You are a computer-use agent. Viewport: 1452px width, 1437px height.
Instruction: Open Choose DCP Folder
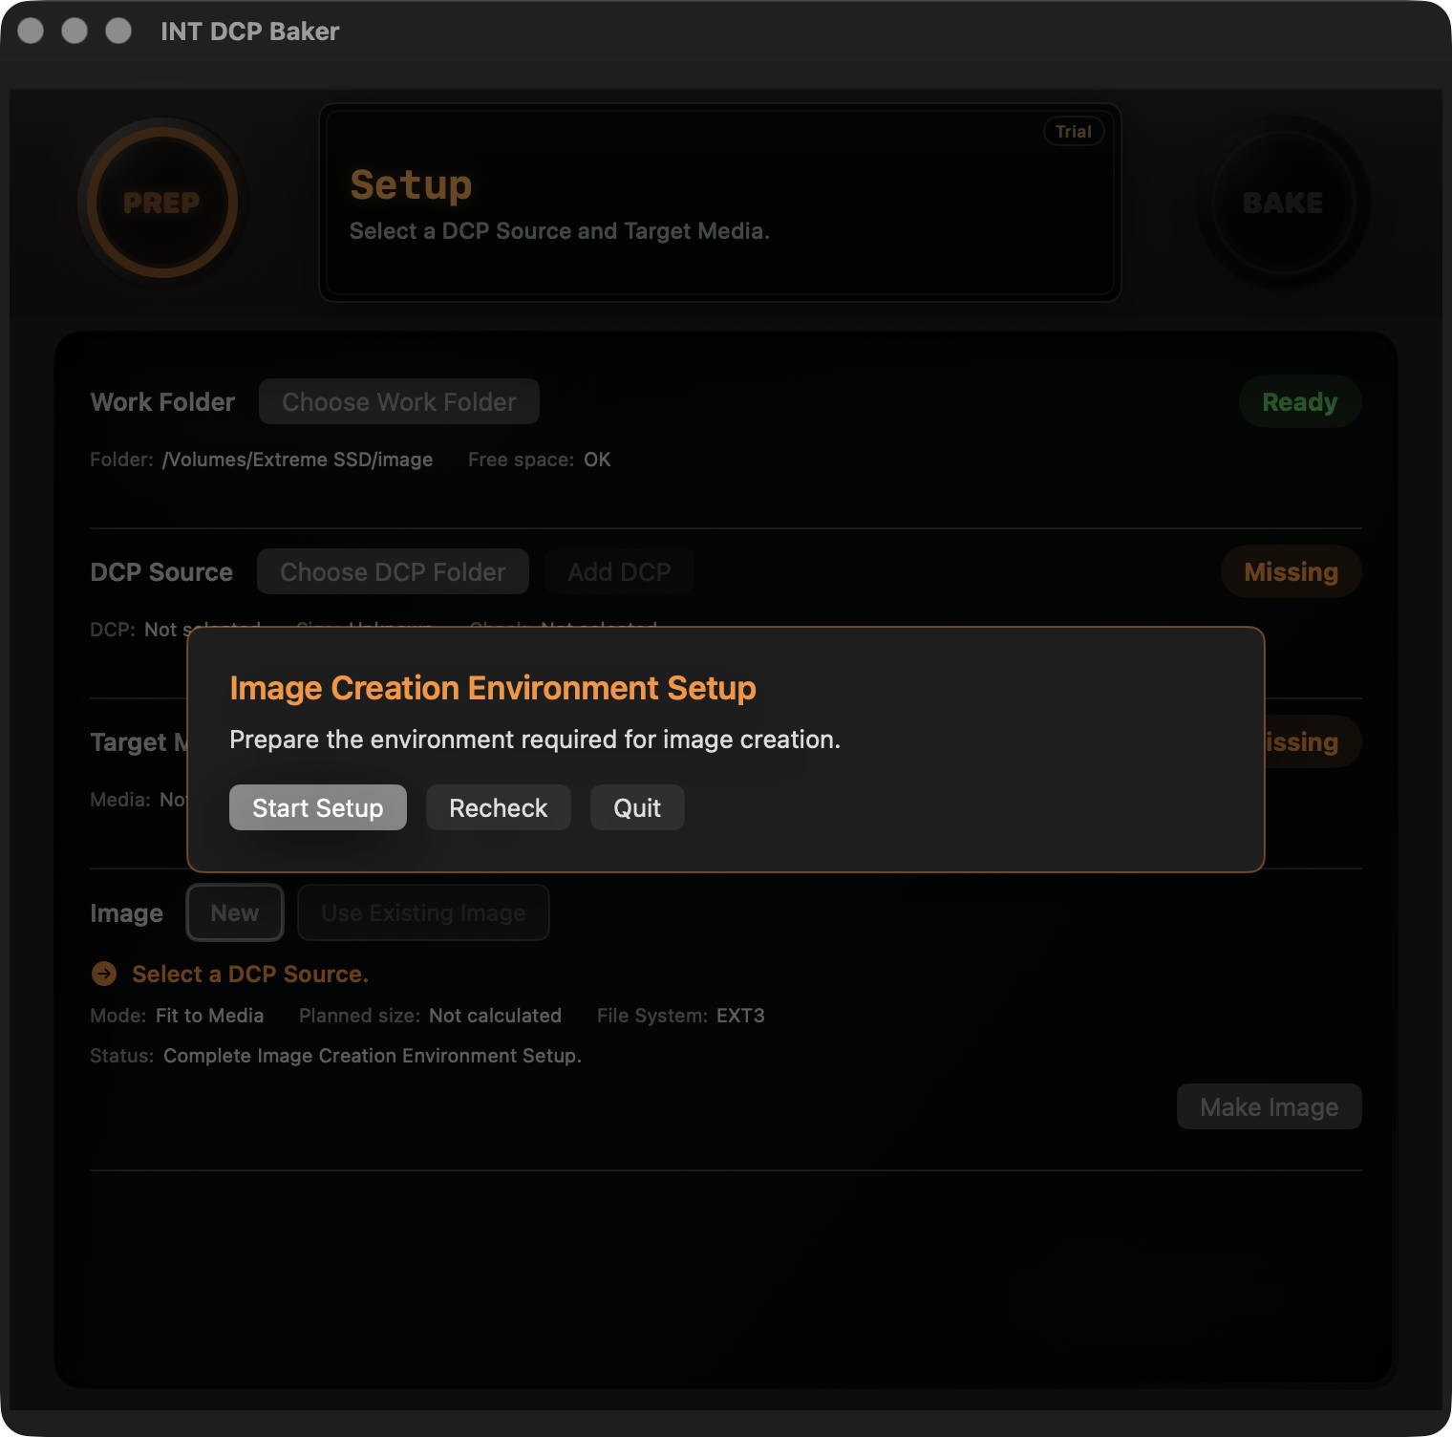click(x=393, y=571)
